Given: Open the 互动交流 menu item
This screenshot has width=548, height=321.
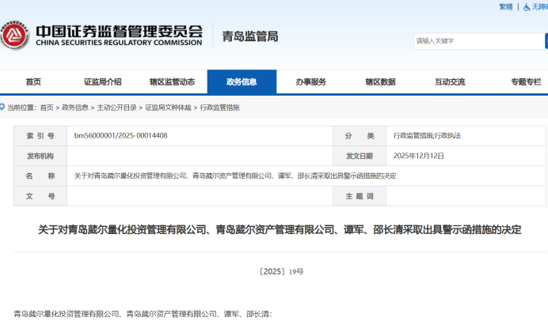Looking at the screenshot, I should coord(450,82).
